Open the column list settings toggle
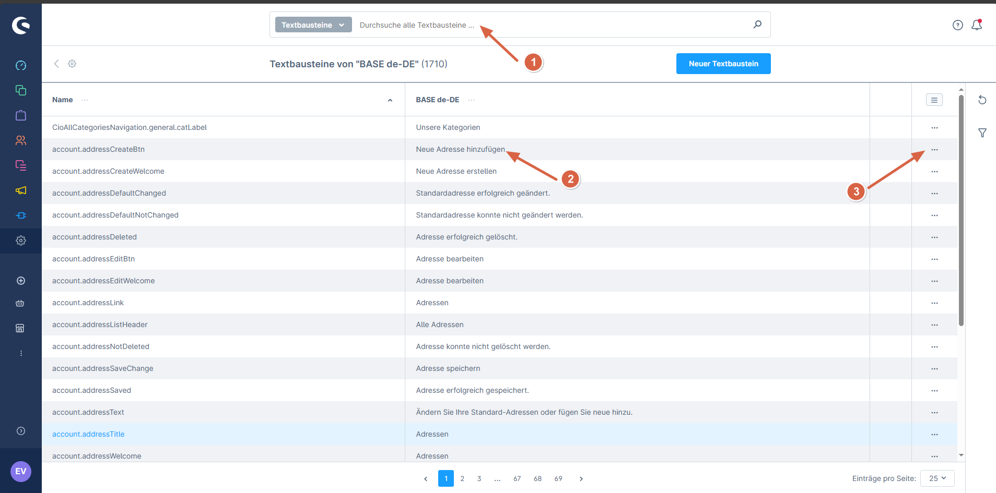Image resolution: width=996 pixels, height=493 pixels. (934, 100)
